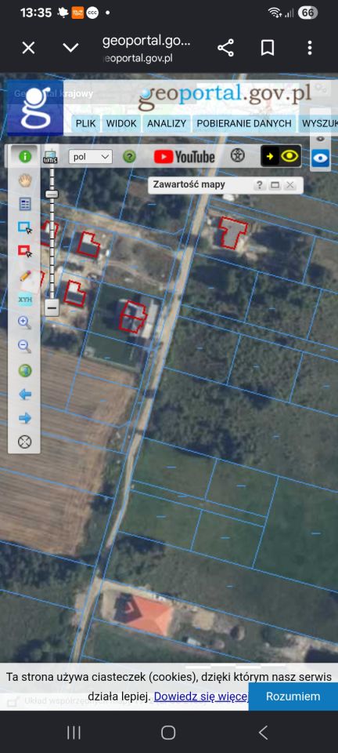Go to previous map view arrow
The image size is (338, 753).
24,395
